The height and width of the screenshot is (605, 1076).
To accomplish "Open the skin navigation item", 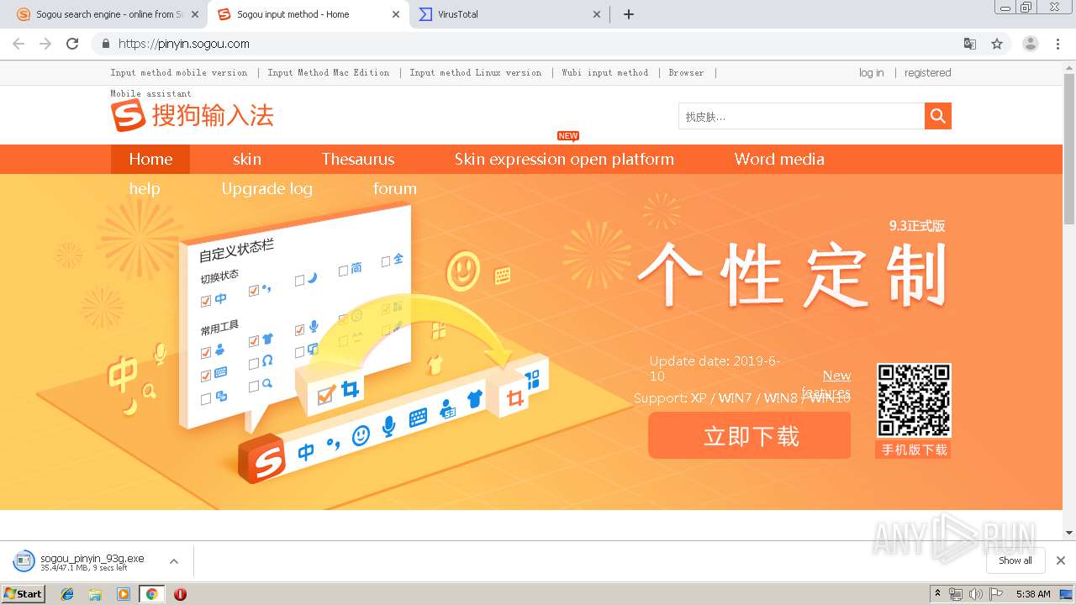I will coord(247,159).
